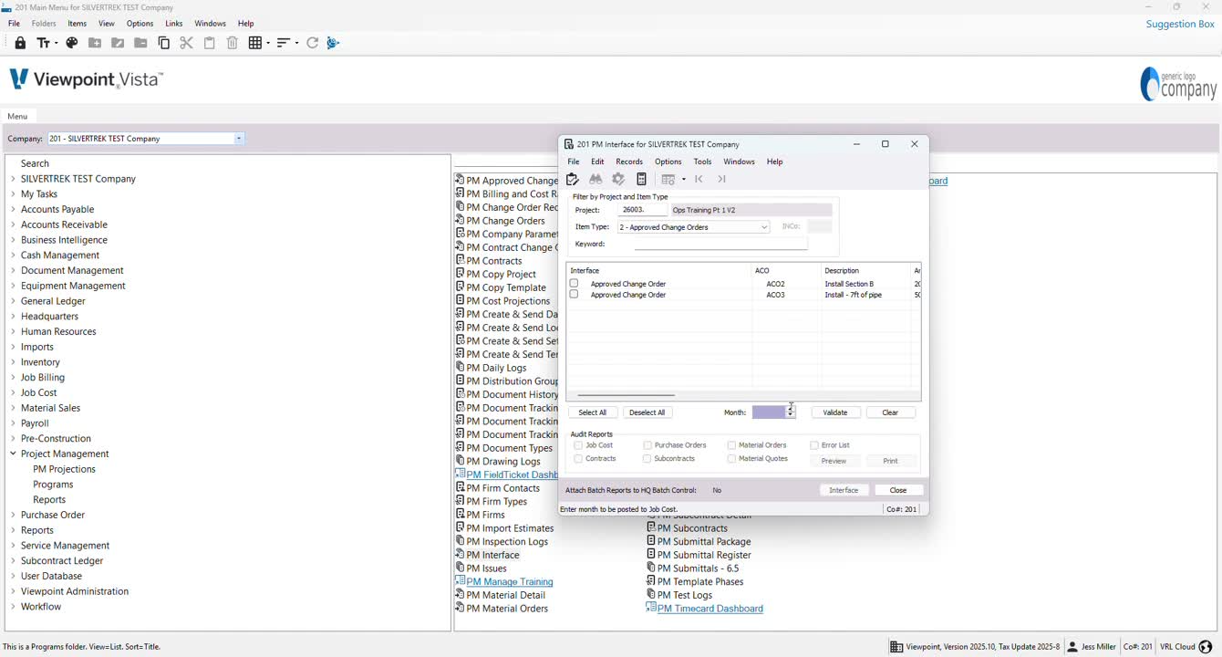The image size is (1222, 657).
Task: Click the lock icon in main toolbar
Action: (x=20, y=43)
